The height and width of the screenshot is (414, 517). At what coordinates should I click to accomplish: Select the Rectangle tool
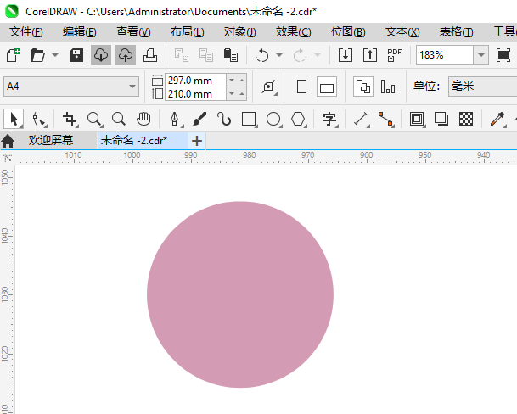[x=249, y=119]
